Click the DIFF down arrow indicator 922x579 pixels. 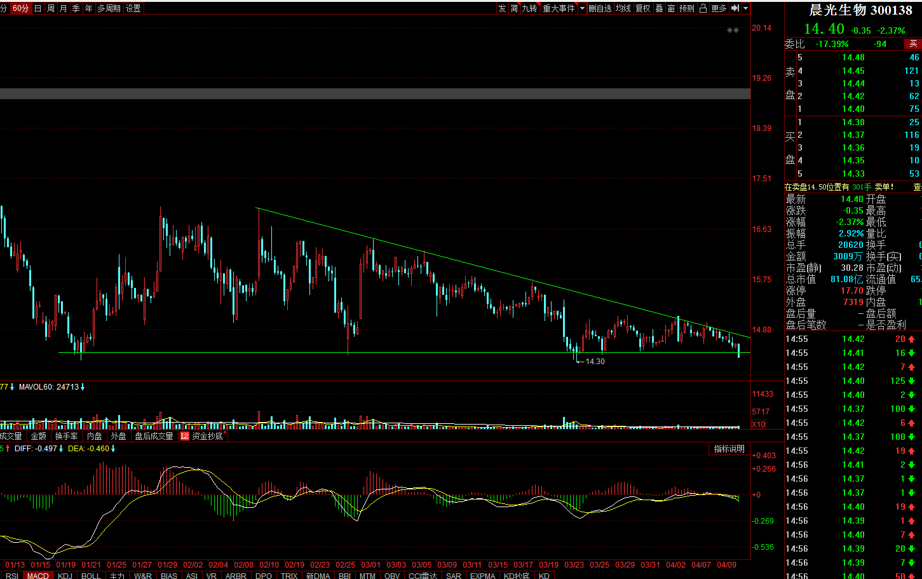click(x=61, y=449)
